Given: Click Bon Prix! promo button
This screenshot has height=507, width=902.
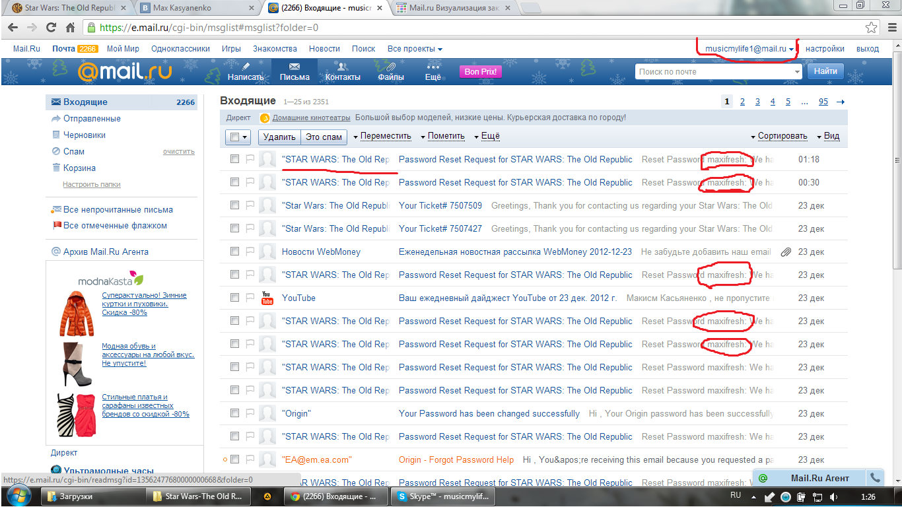Looking at the screenshot, I should [x=481, y=71].
